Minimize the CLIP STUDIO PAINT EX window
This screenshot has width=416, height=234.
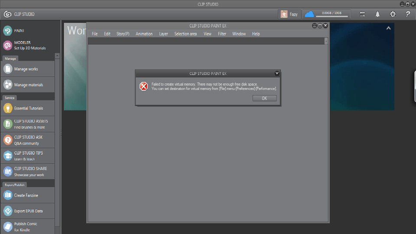coord(315,26)
